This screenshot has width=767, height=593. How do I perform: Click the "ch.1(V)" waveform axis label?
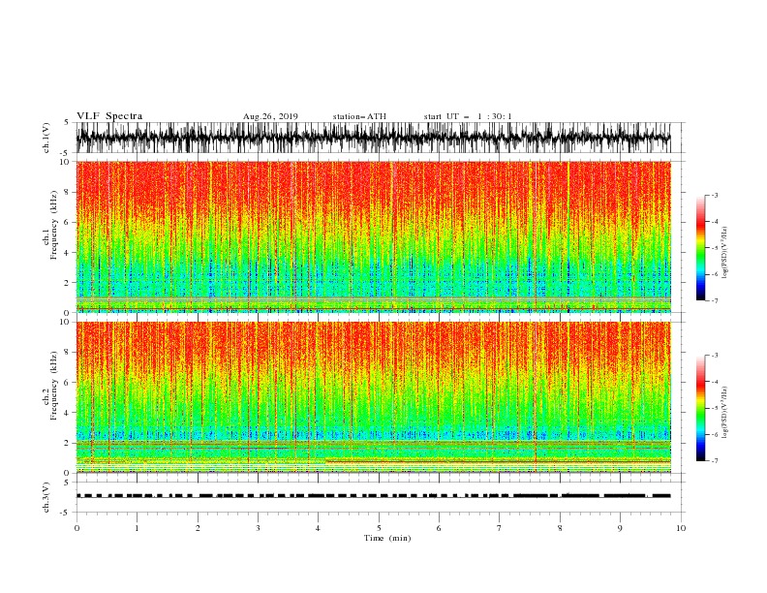tap(46, 138)
